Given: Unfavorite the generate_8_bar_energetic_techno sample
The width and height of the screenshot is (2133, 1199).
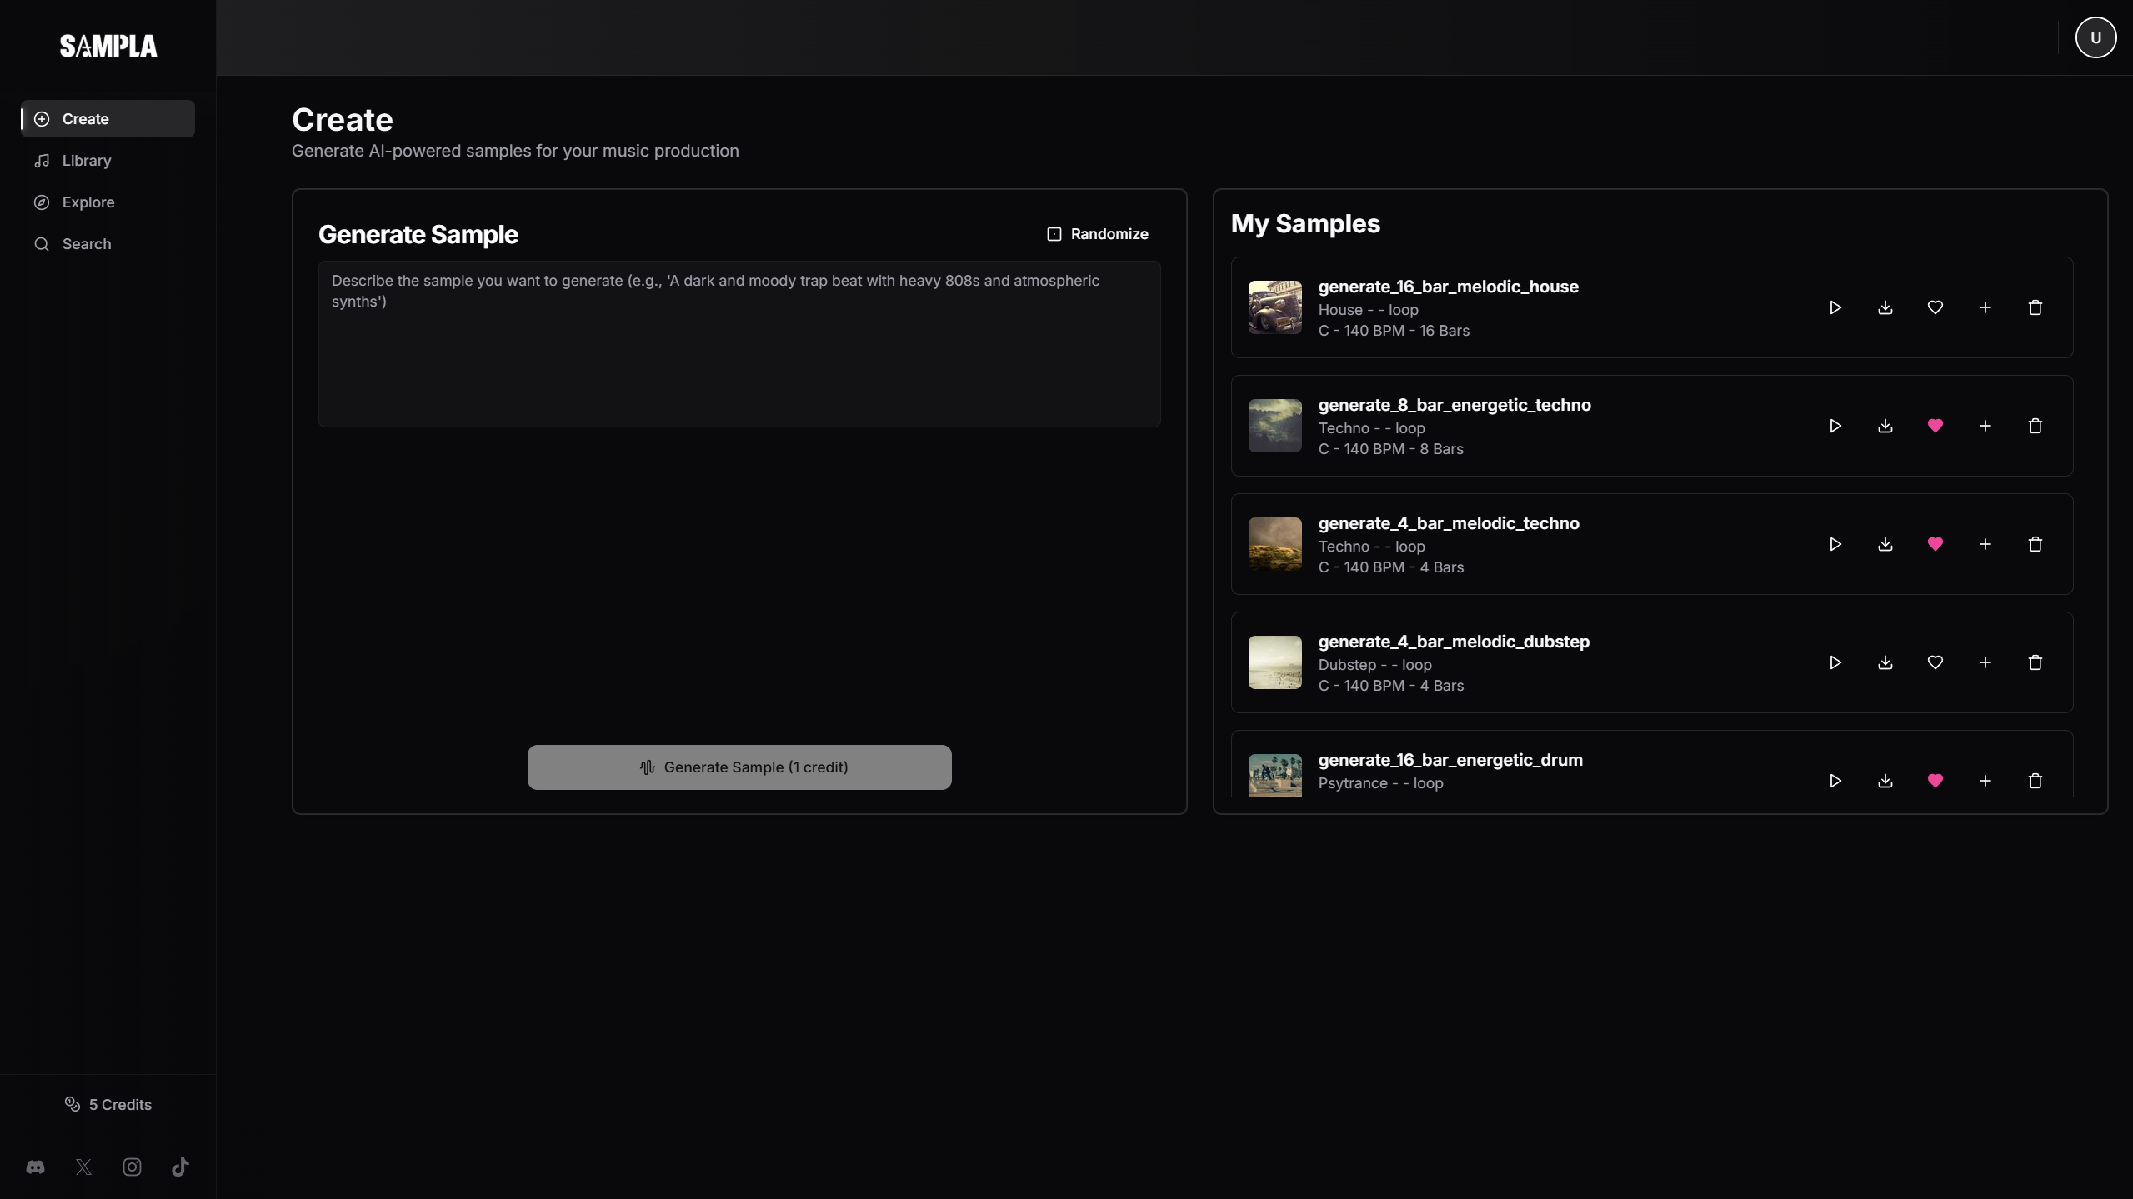Looking at the screenshot, I should coord(1935,426).
